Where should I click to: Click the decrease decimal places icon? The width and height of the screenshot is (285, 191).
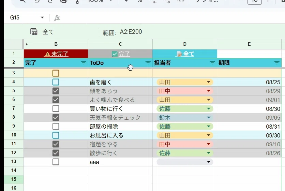154,1
